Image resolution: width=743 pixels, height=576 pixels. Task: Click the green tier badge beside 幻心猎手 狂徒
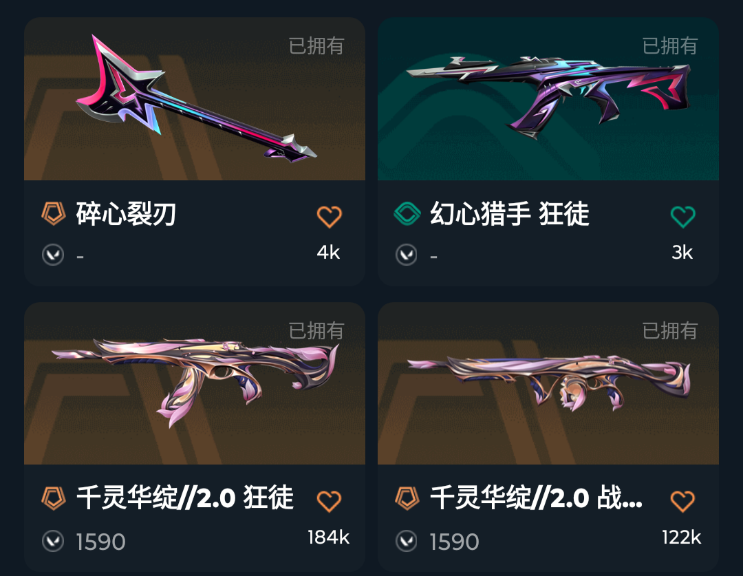pos(407,213)
